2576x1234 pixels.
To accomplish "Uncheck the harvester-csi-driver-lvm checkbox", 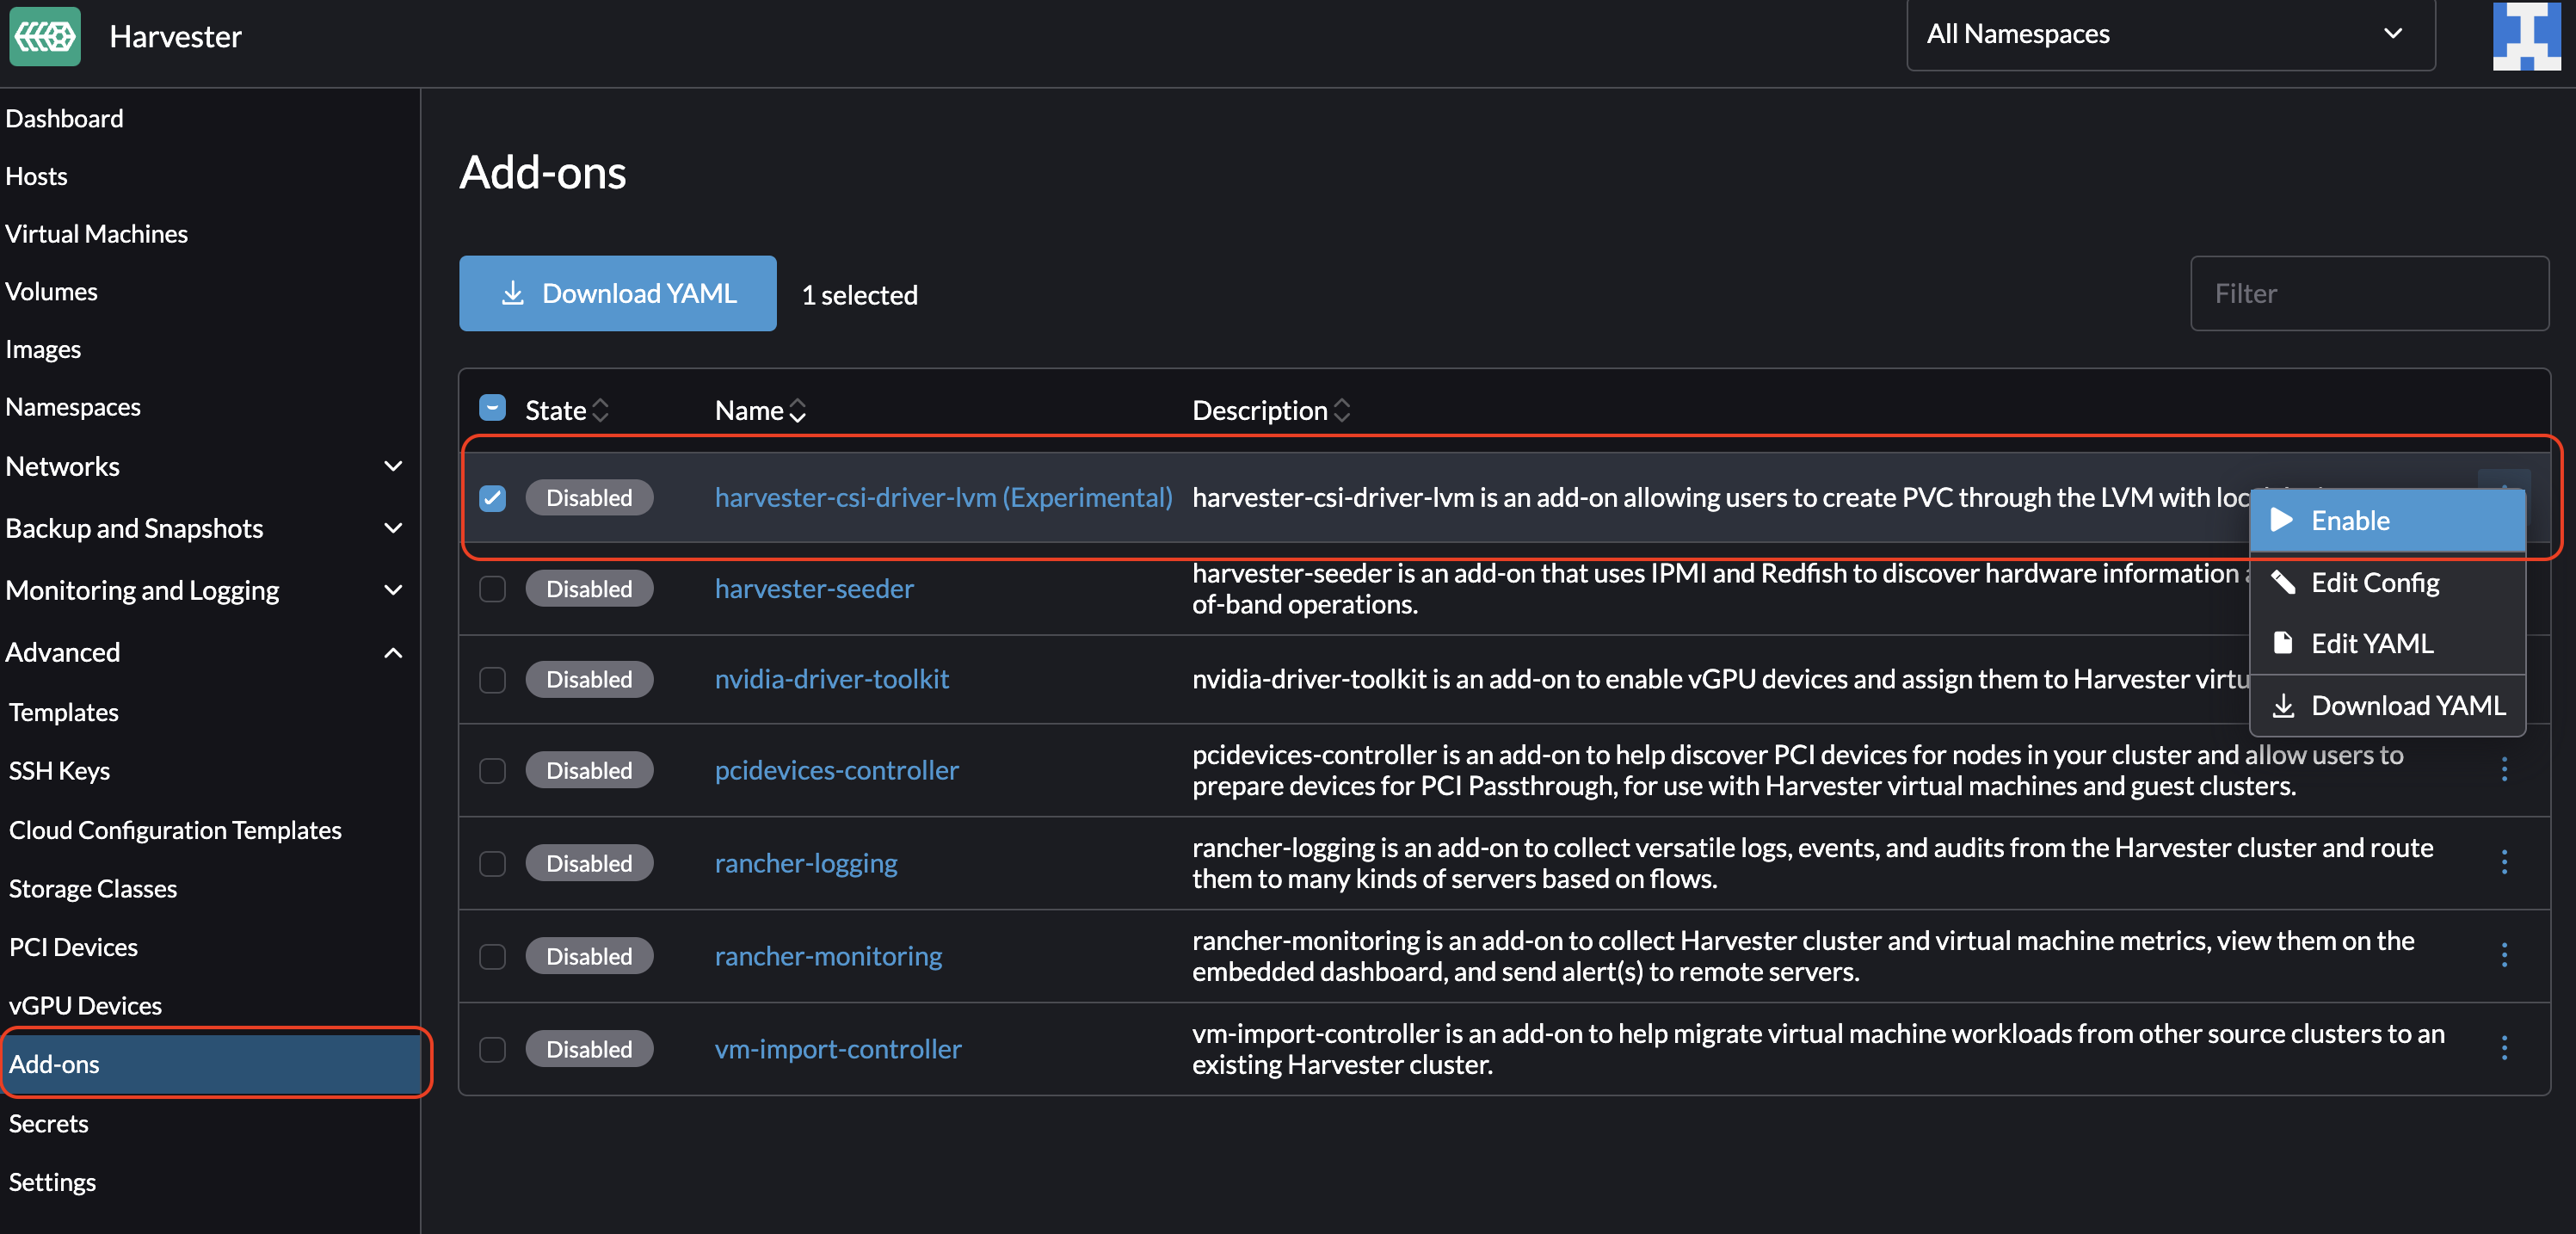I will (492, 498).
